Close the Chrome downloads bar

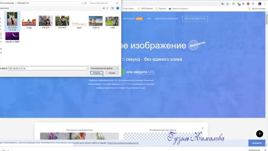click(265, 150)
